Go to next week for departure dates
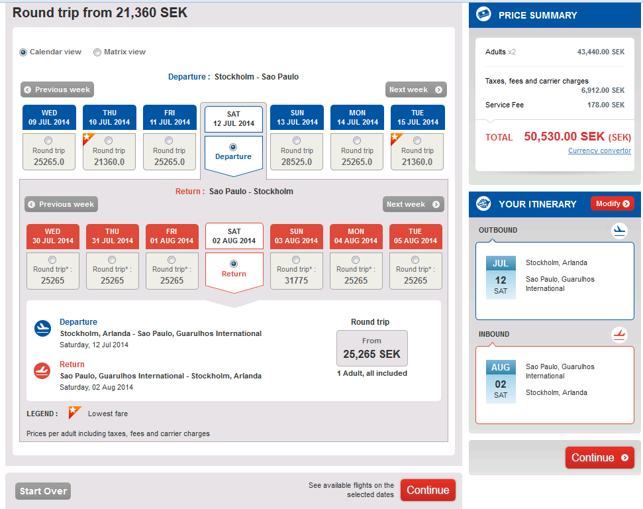The image size is (643, 509). 415,89
